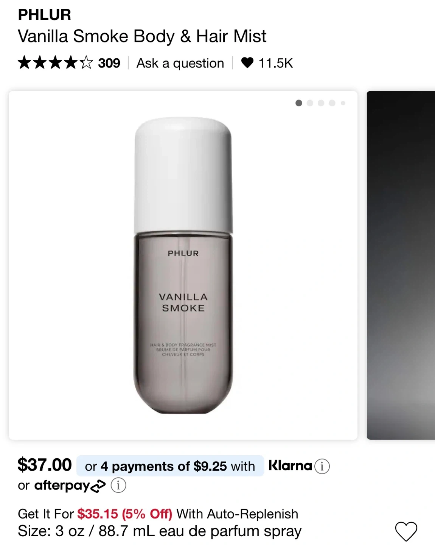Click the 11.5K loves count
Viewport: 435px width, 545px height.
pos(275,63)
